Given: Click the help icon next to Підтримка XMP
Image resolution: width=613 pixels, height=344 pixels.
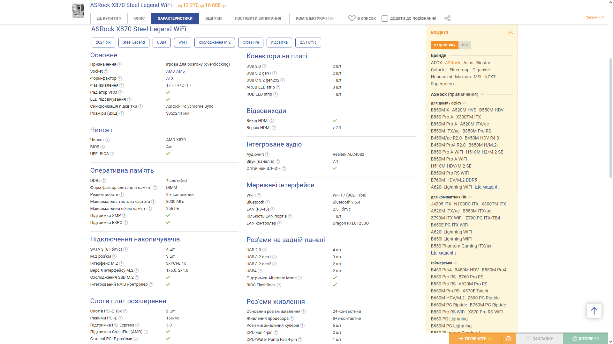Looking at the screenshot, I should coord(124,216).
